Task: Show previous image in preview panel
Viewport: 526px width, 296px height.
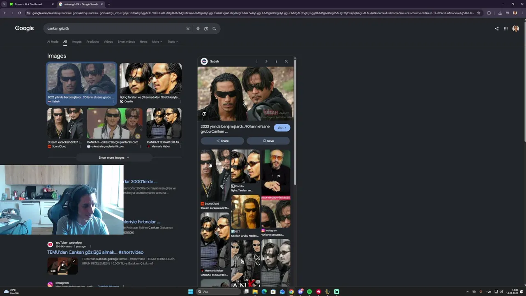Action: 256,61
